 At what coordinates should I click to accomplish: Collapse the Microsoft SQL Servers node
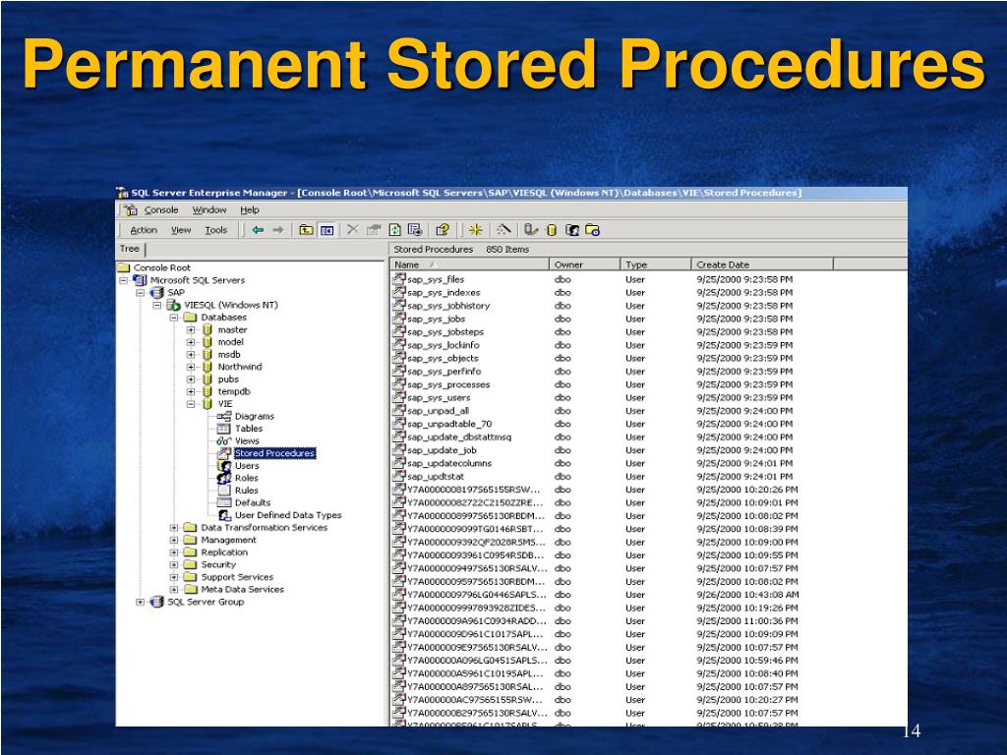[x=123, y=280]
